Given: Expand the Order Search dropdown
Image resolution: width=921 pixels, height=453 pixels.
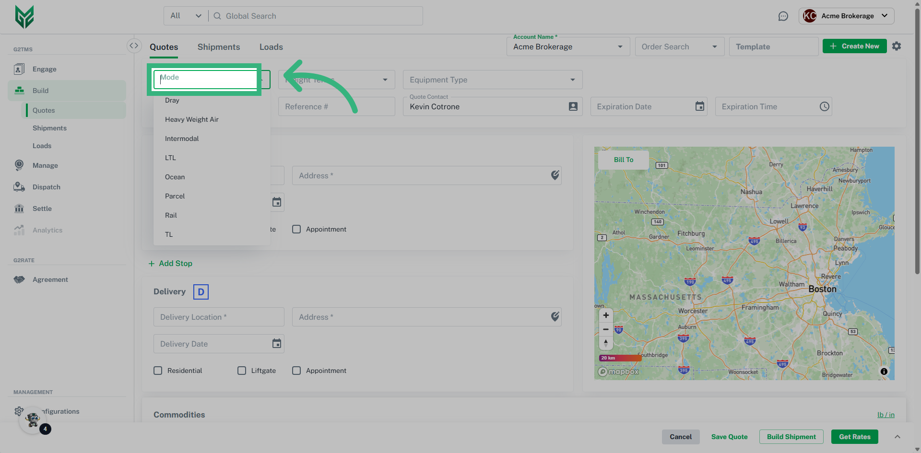Looking at the screenshot, I should pos(714,46).
